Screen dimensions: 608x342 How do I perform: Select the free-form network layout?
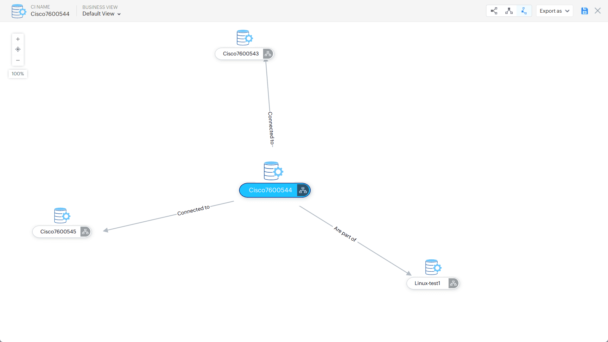point(524,11)
